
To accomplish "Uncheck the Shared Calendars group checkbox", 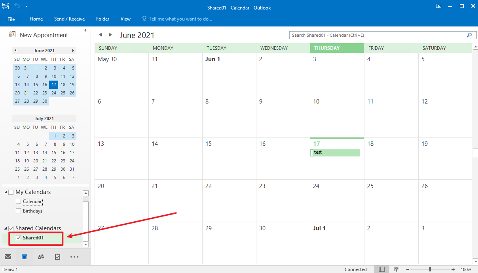I will pyautogui.click(x=11, y=228).
